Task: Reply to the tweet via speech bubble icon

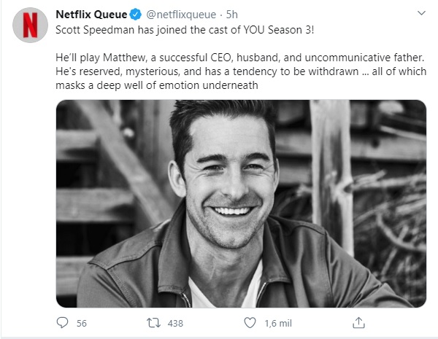Action: click(63, 322)
